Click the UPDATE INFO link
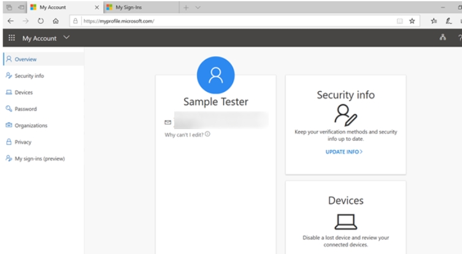 (344, 151)
